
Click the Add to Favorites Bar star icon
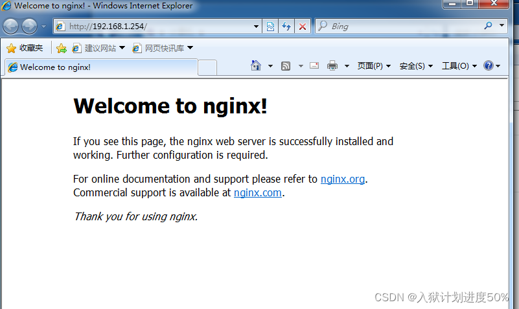[x=62, y=49]
